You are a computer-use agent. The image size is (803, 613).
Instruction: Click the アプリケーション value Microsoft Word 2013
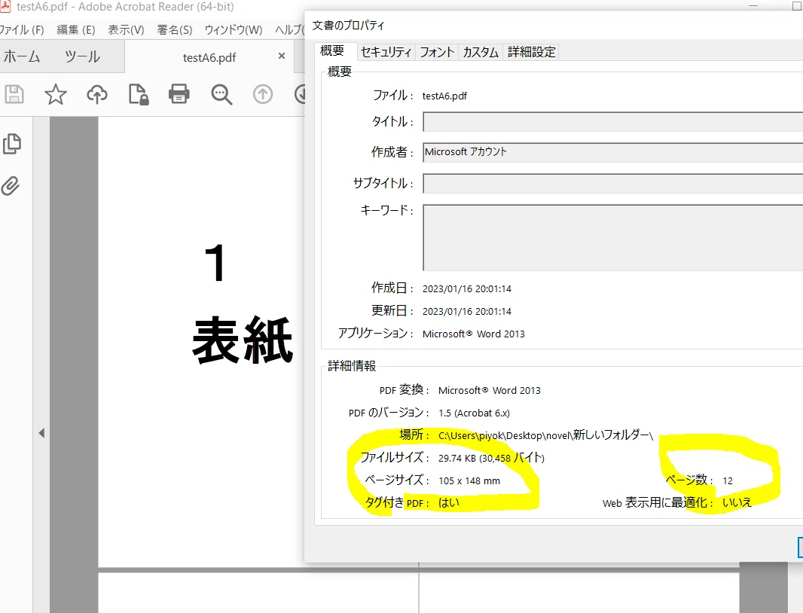pyautogui.click(x=474, y=334)
